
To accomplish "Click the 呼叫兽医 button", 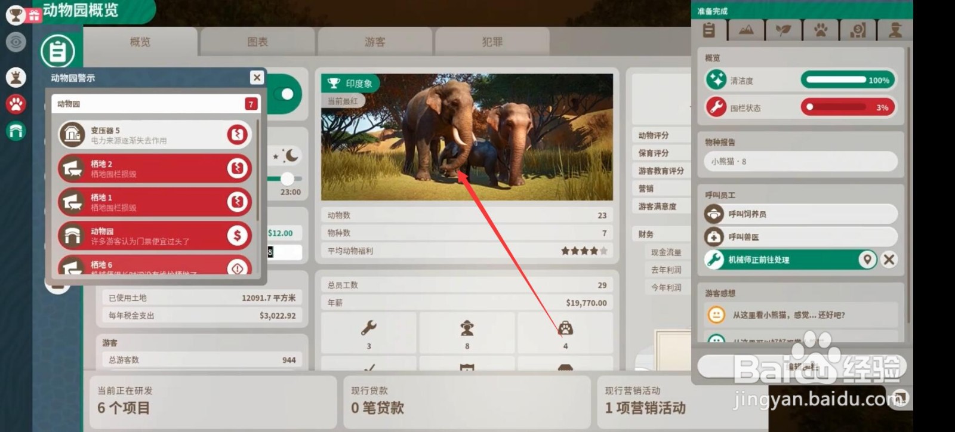I will click(801, 237).
